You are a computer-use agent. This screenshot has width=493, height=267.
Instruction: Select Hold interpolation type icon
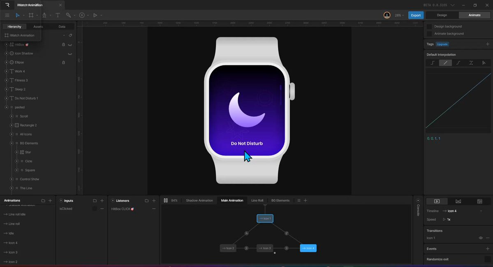432,63
